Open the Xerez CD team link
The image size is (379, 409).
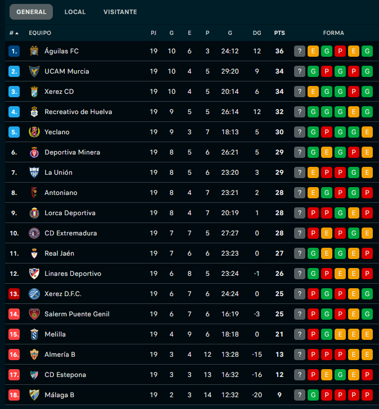click(x=59, y=92)
